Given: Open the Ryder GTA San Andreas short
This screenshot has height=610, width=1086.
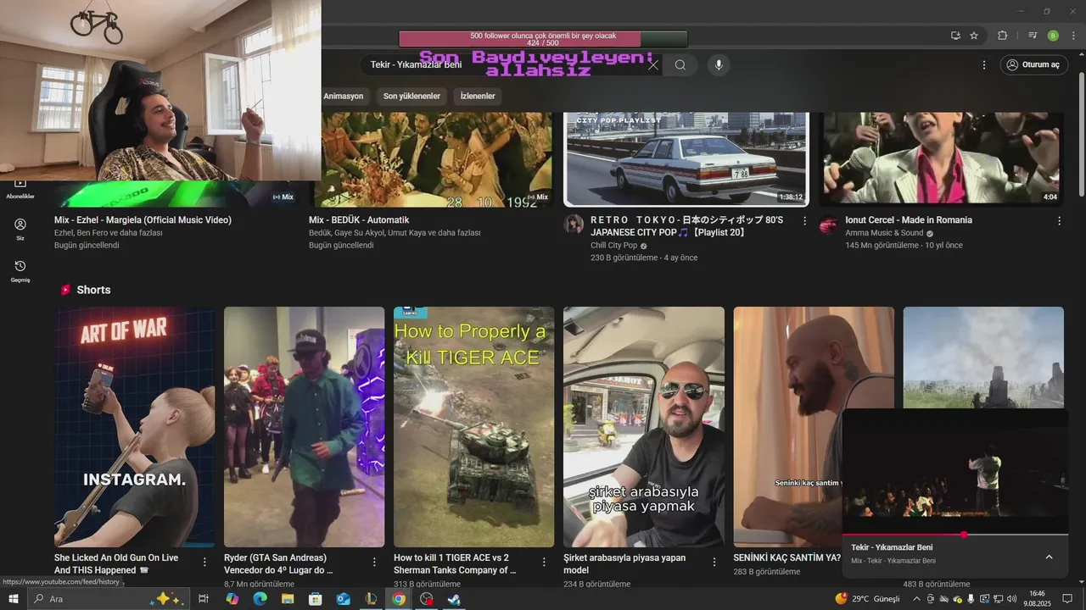Looking at the screenshot, I should [304, 427].
